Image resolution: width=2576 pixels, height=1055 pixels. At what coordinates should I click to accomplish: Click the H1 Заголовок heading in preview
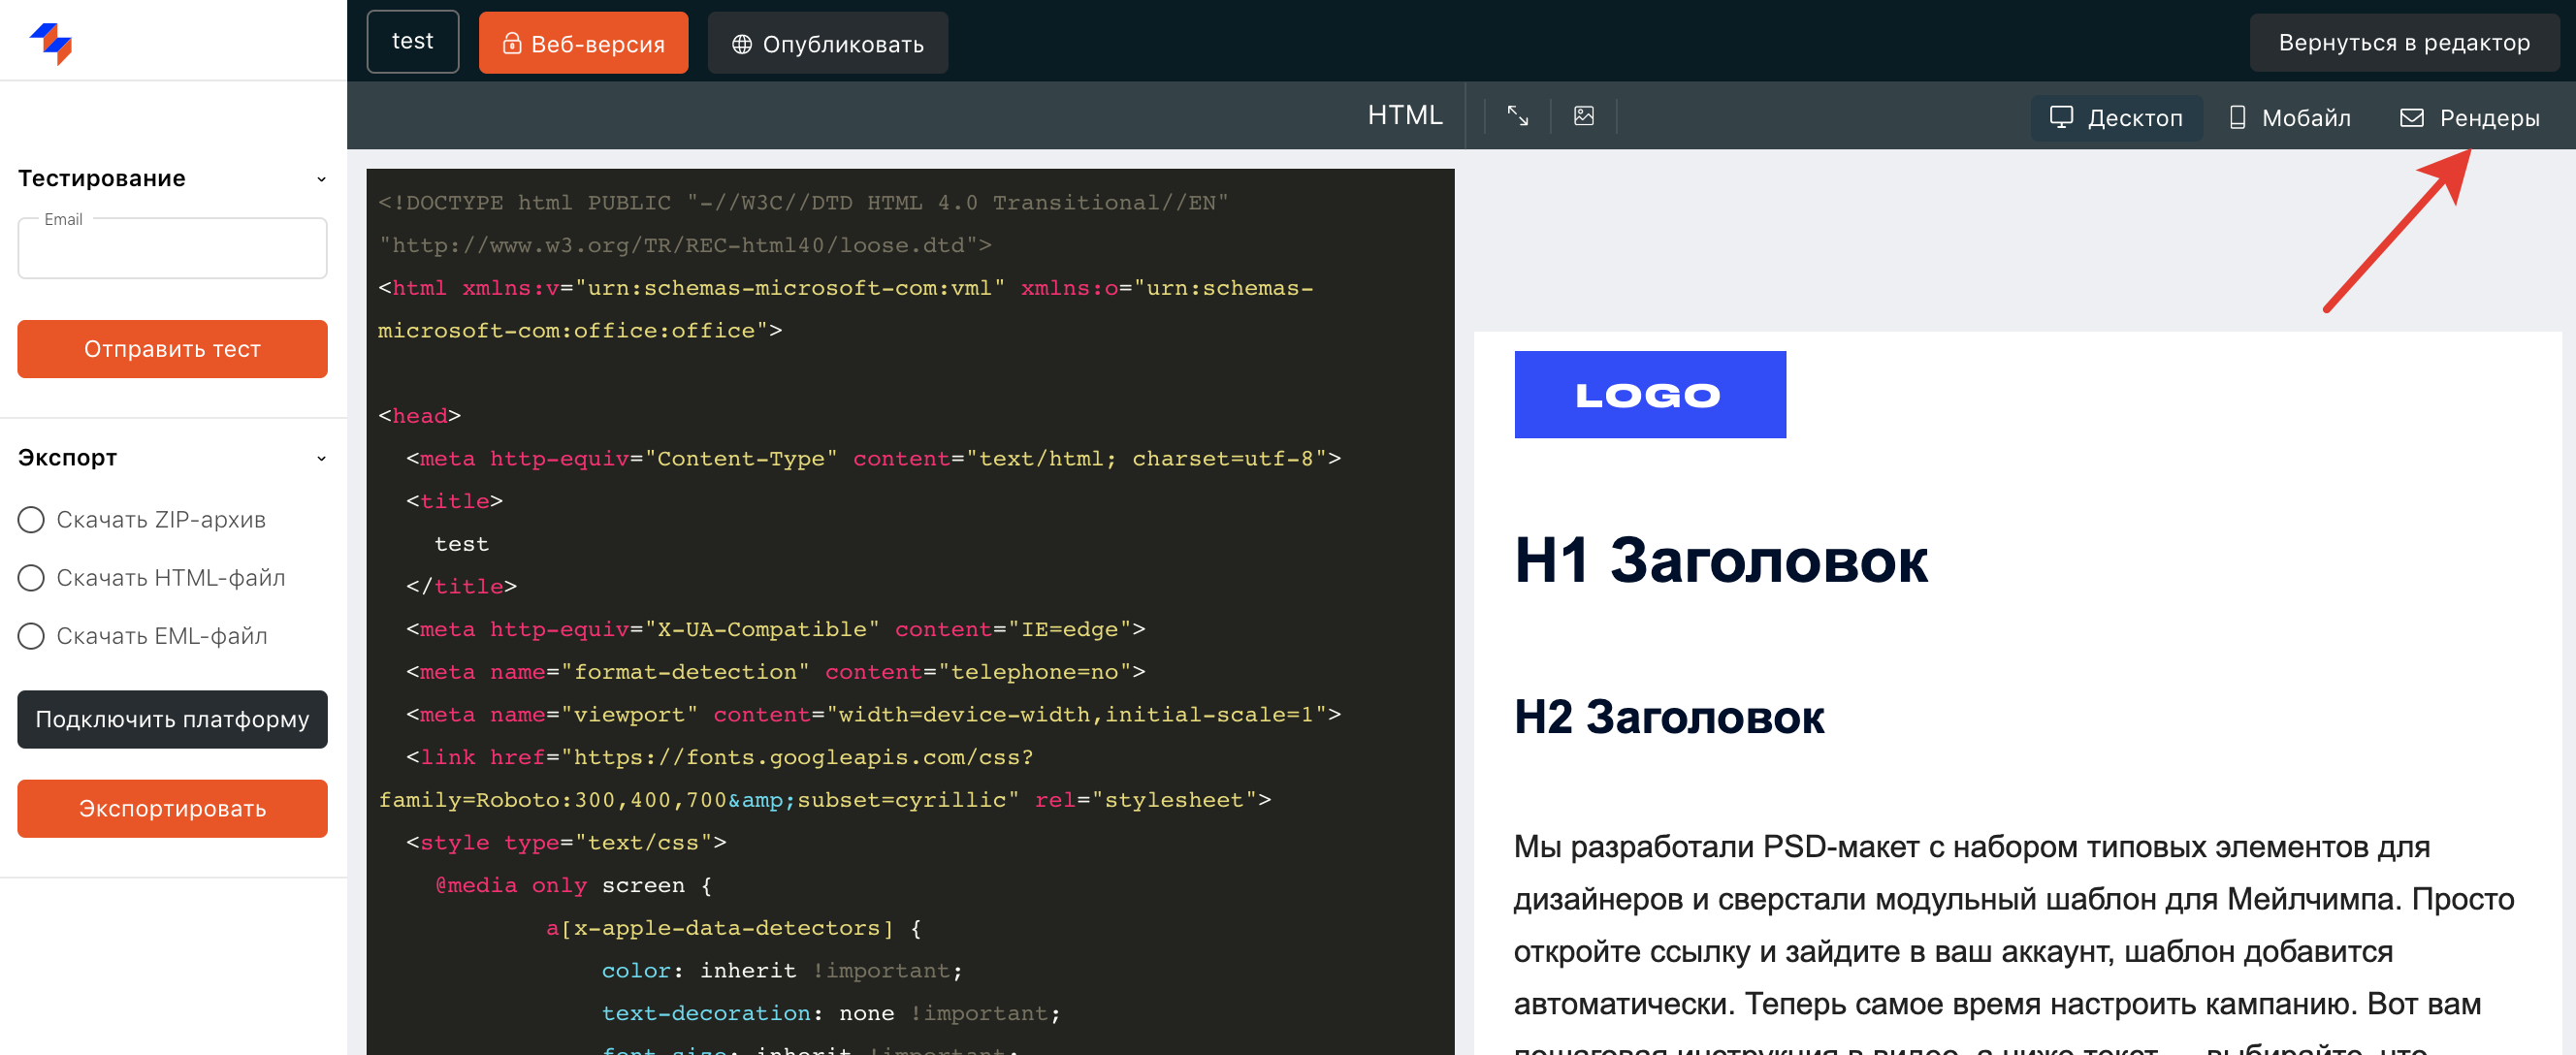[1720, 560]
